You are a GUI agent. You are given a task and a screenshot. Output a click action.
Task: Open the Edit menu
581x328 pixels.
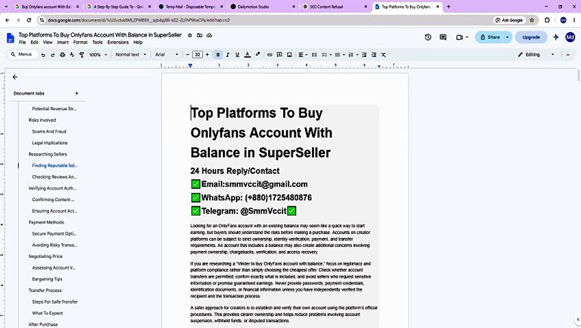pyautogui.click(x=34, y=42)
